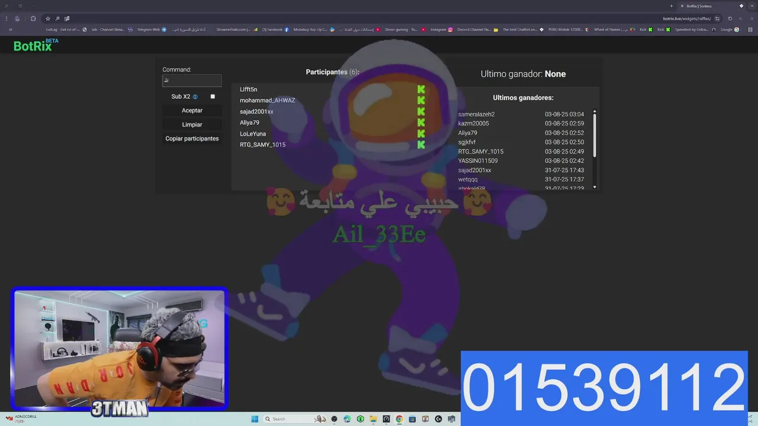Click winners list scroll-up arrow

(595, 112)
